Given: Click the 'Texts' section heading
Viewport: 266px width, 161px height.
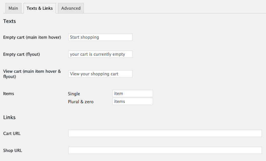Looking at the screenshot, I should [x=9, y=21].
